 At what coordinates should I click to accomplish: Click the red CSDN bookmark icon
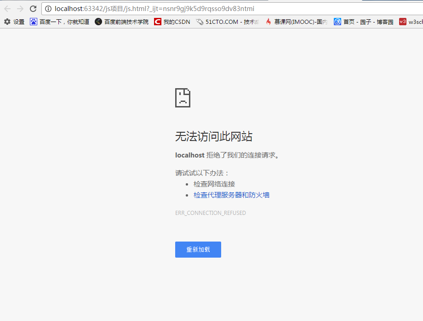coord(158,22)
